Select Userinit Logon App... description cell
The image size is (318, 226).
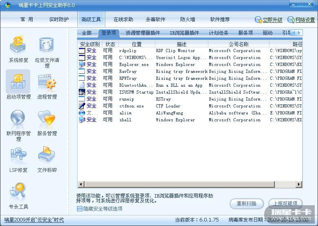(x=181, y=57)
